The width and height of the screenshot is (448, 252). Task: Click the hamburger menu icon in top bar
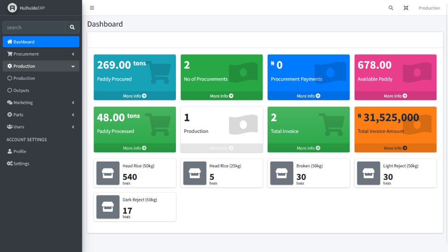pyautogui.click(x=92, y=8)
